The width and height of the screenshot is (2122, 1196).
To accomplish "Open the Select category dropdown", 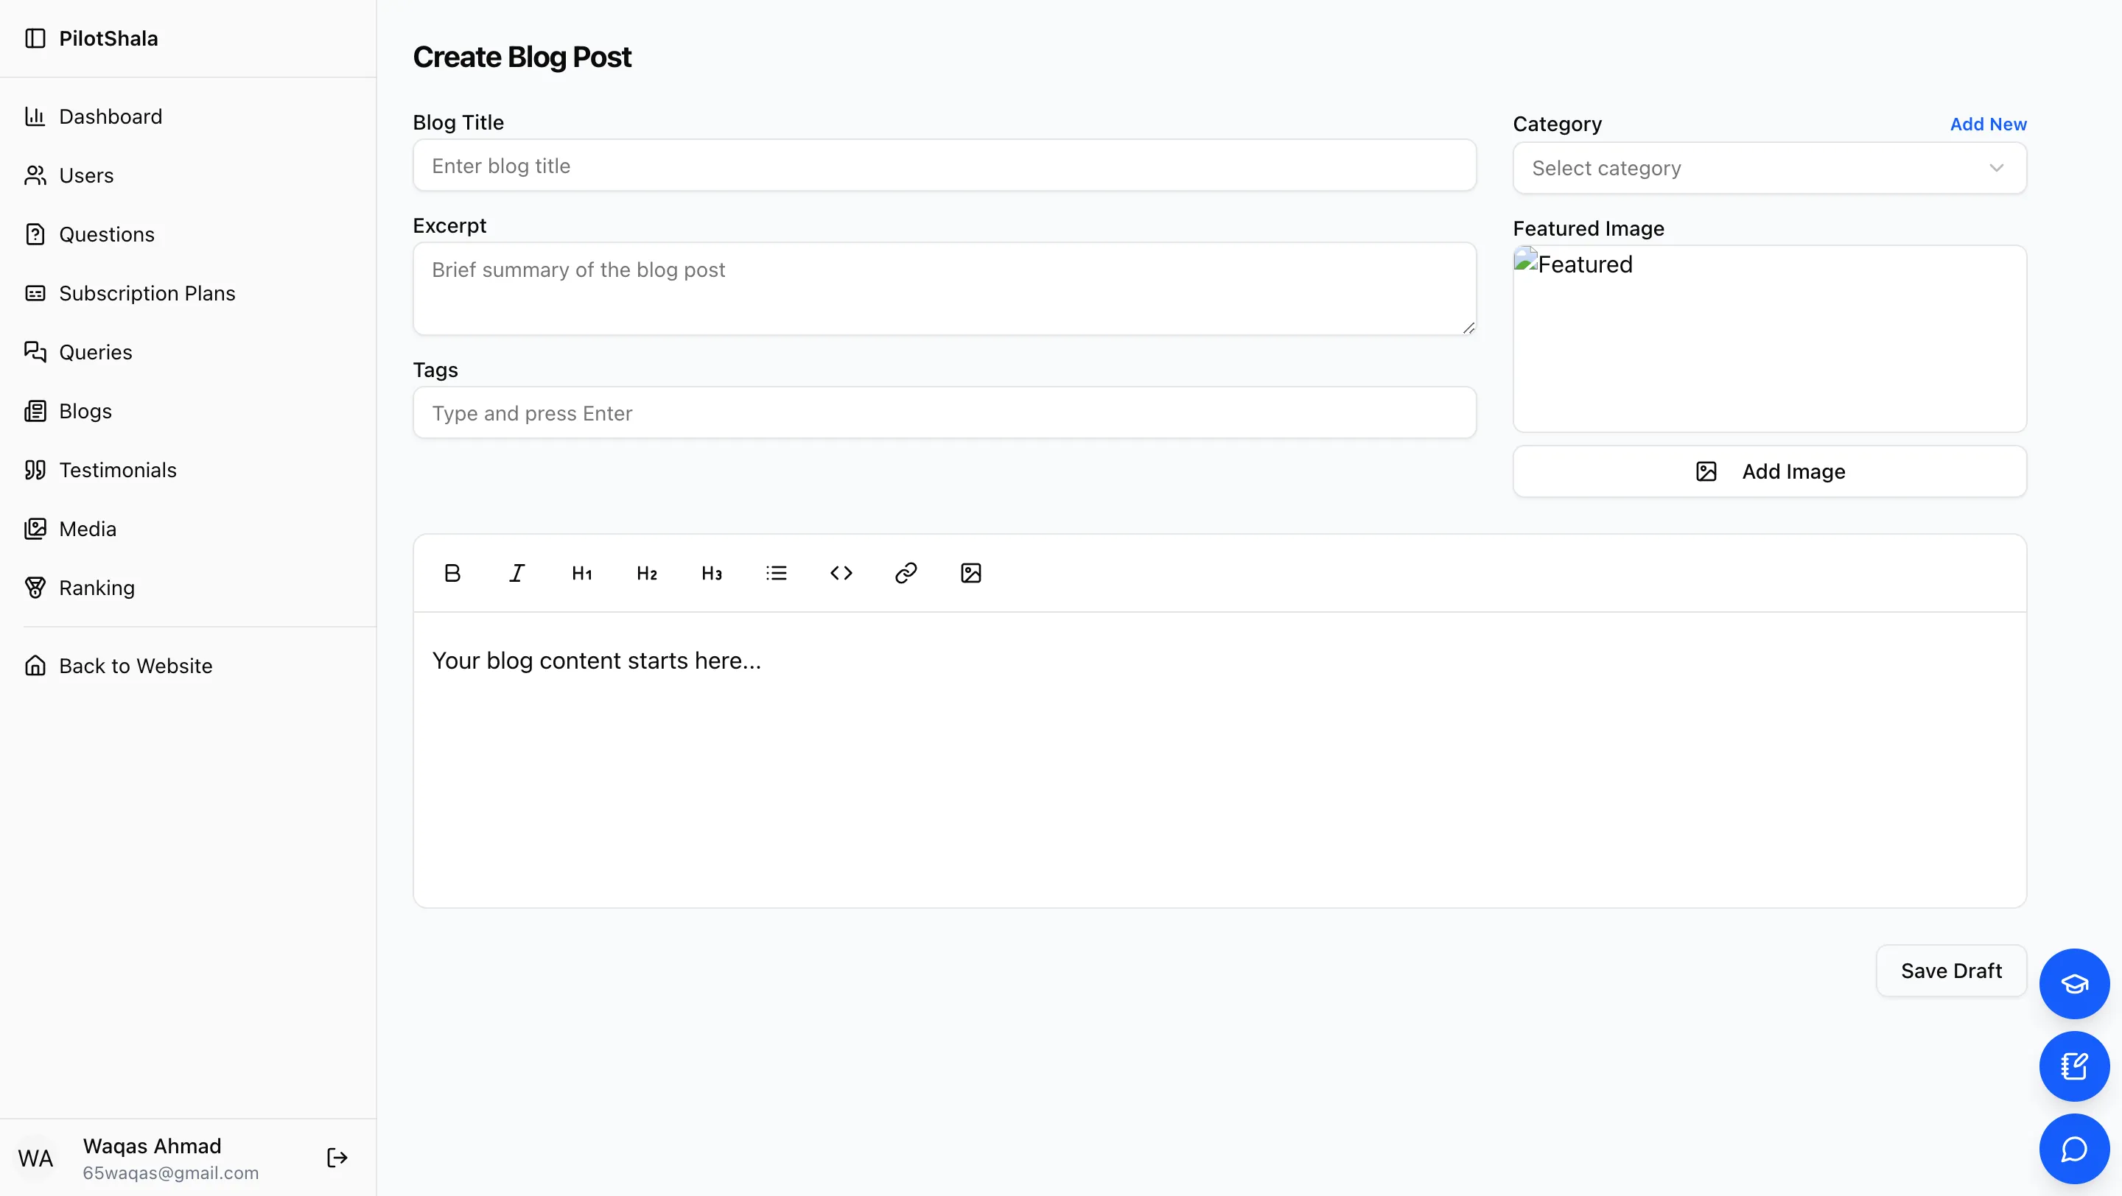I will tap(1768, 168).
